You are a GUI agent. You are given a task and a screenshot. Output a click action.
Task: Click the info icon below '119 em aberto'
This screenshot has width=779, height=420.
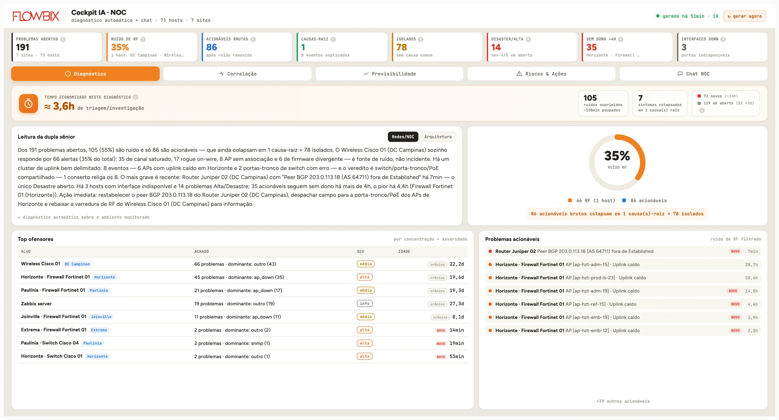(702, 110)
